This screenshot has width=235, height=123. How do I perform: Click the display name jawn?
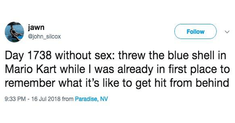(x=36, y=28)
